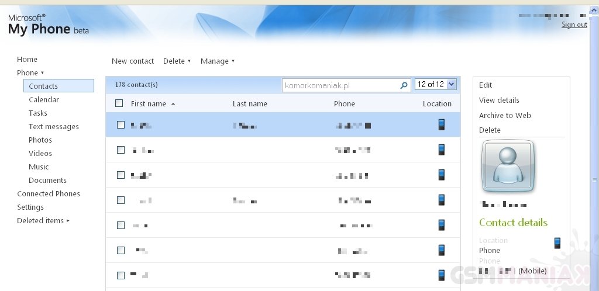Open Calendar in sidebar
The width and height of the screenshot is (599, 291).
44,99
